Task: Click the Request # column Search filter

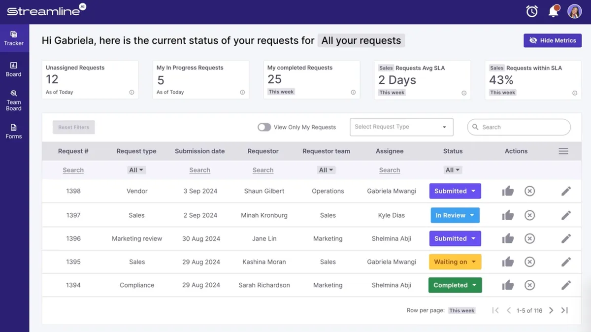Action: click(73, 170)
